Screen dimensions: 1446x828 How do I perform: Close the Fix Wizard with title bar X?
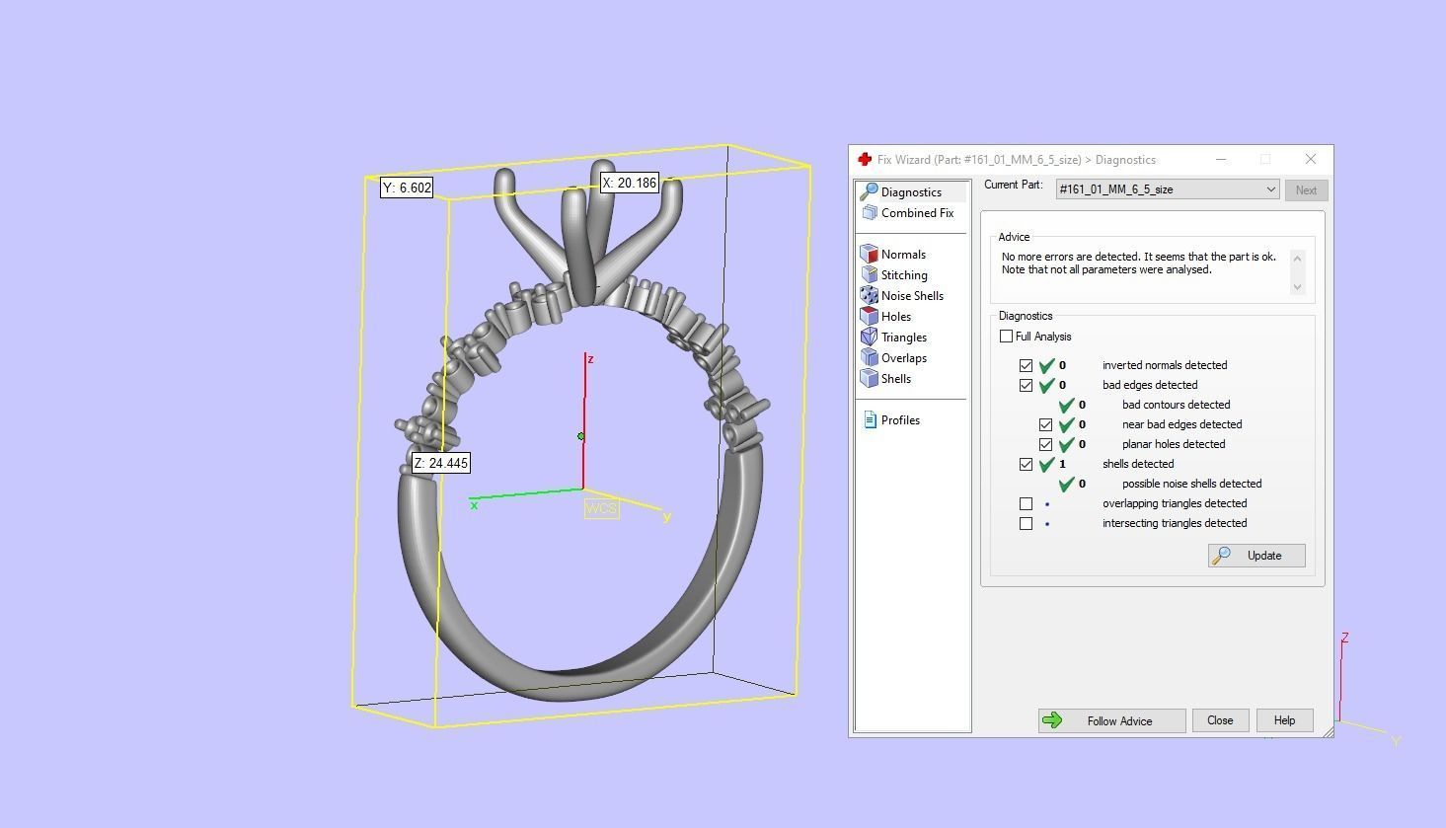tap(1310, 160)
